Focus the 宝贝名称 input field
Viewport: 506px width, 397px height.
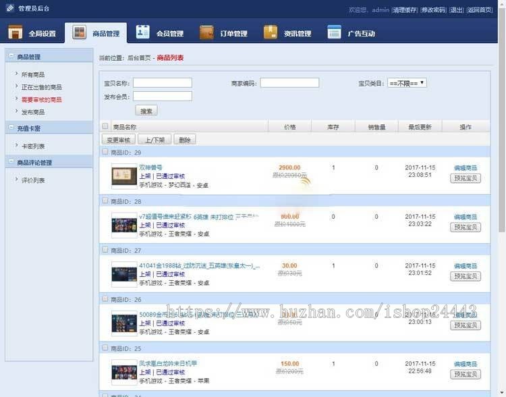[x=163, y=82]
